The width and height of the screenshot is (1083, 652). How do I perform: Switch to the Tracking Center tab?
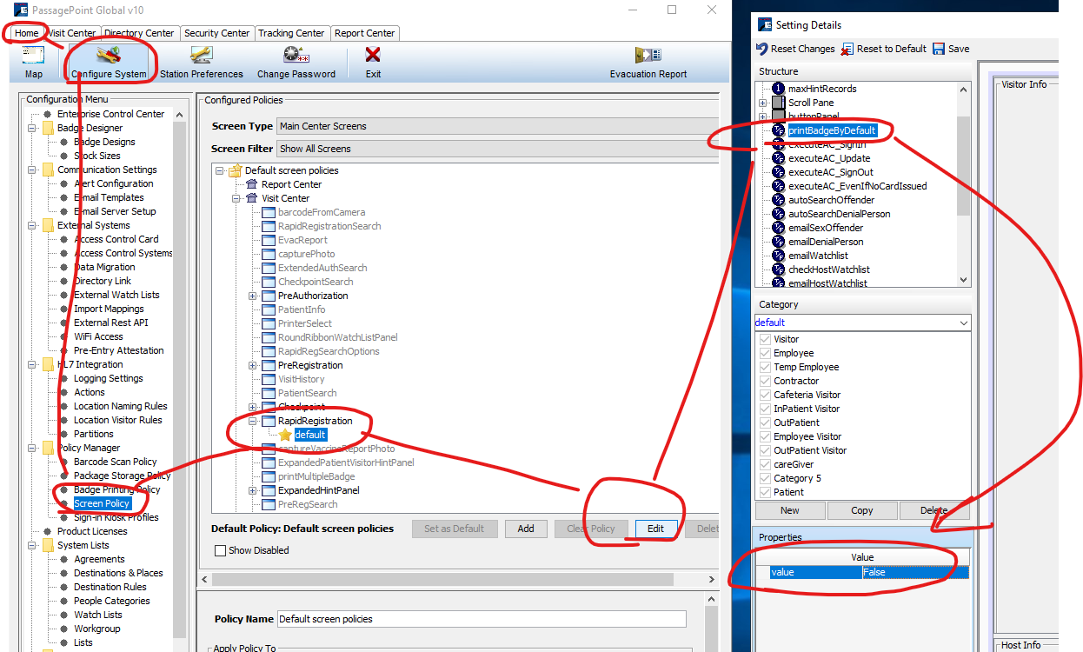[x=292, y=33]
